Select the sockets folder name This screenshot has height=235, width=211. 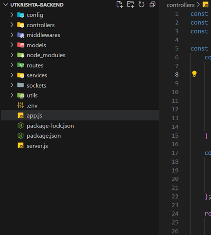(36, 86)
